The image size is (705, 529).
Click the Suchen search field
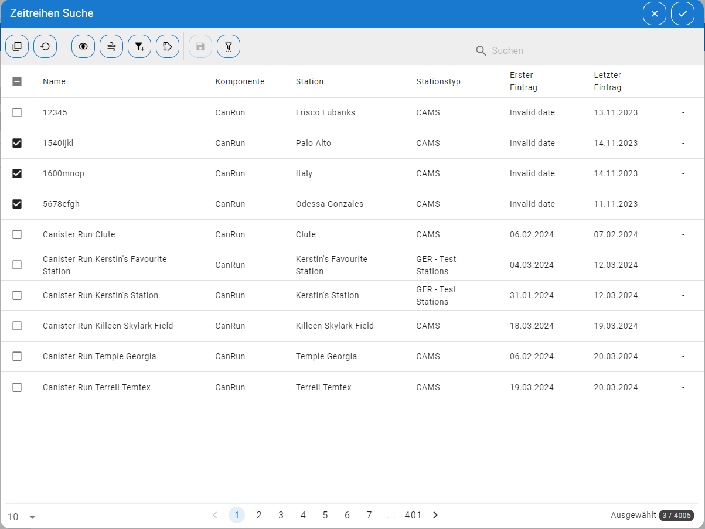pos(592,50)
